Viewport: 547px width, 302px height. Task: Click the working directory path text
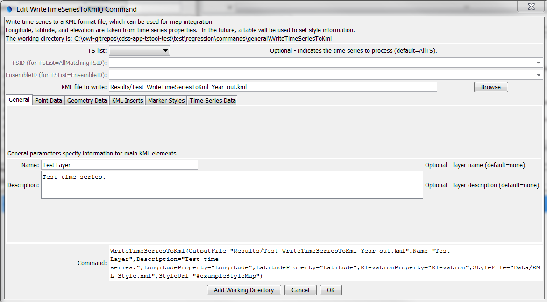point(203,39)
